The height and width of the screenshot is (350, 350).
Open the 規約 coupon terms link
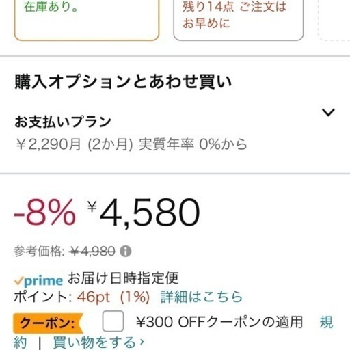point(326,322)
